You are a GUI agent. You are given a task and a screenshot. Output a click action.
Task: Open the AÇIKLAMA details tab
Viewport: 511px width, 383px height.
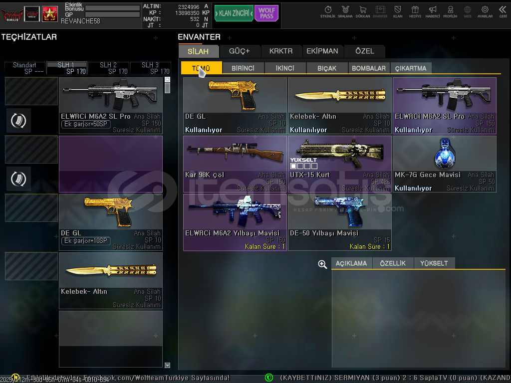351,263
